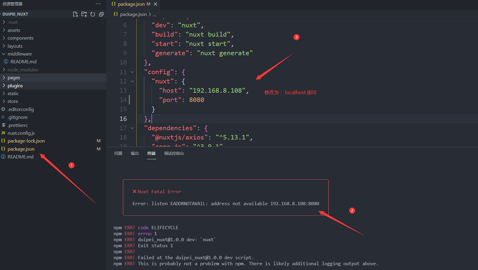This screenshot has width=478, height=270.
Task: Open the .gitignore file
Action: 53,117
